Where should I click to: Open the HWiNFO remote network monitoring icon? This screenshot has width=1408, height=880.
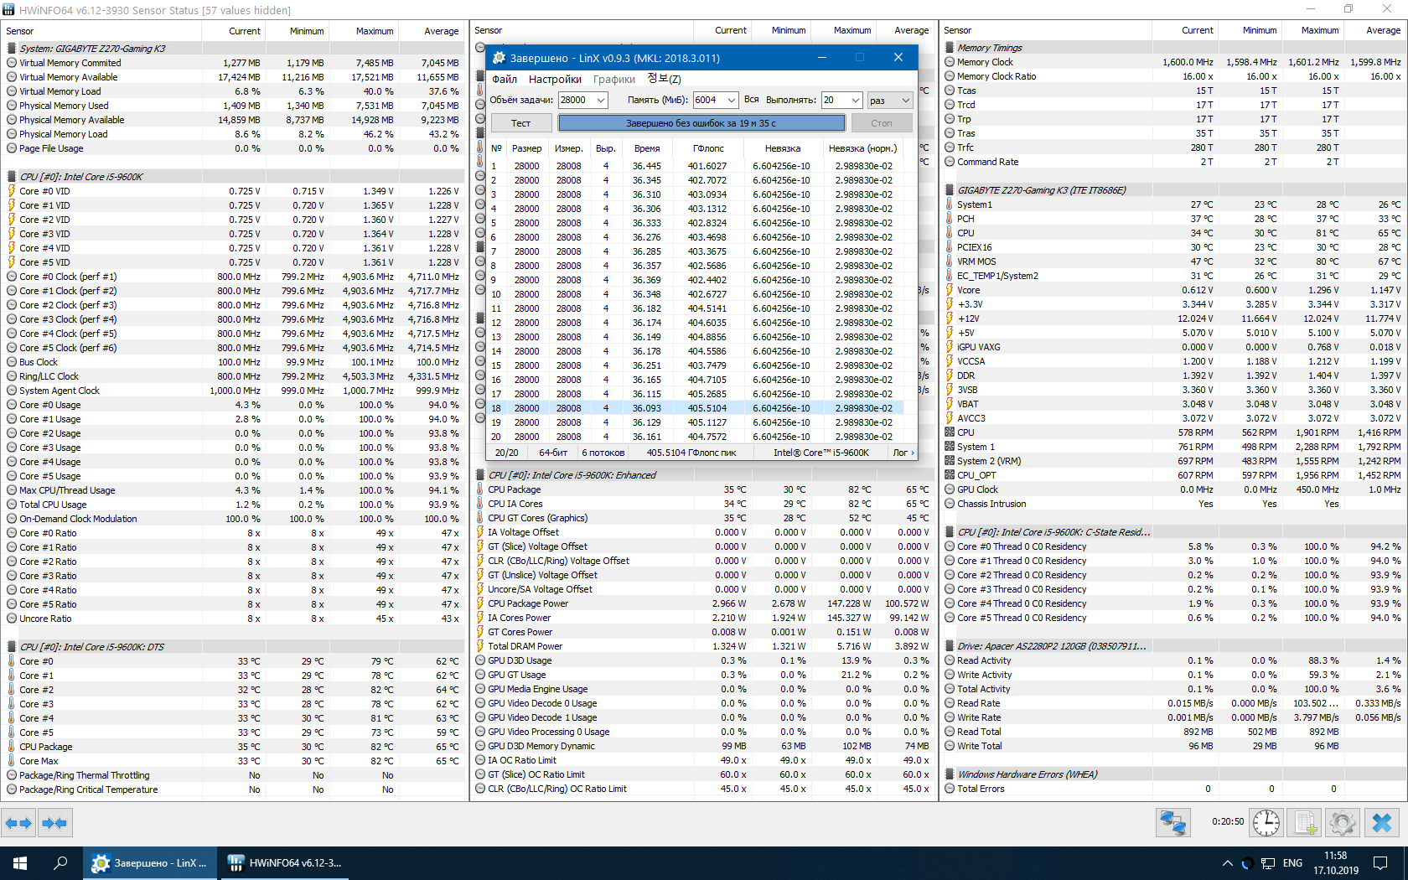pyautogui.click(x=1172, y=823)
